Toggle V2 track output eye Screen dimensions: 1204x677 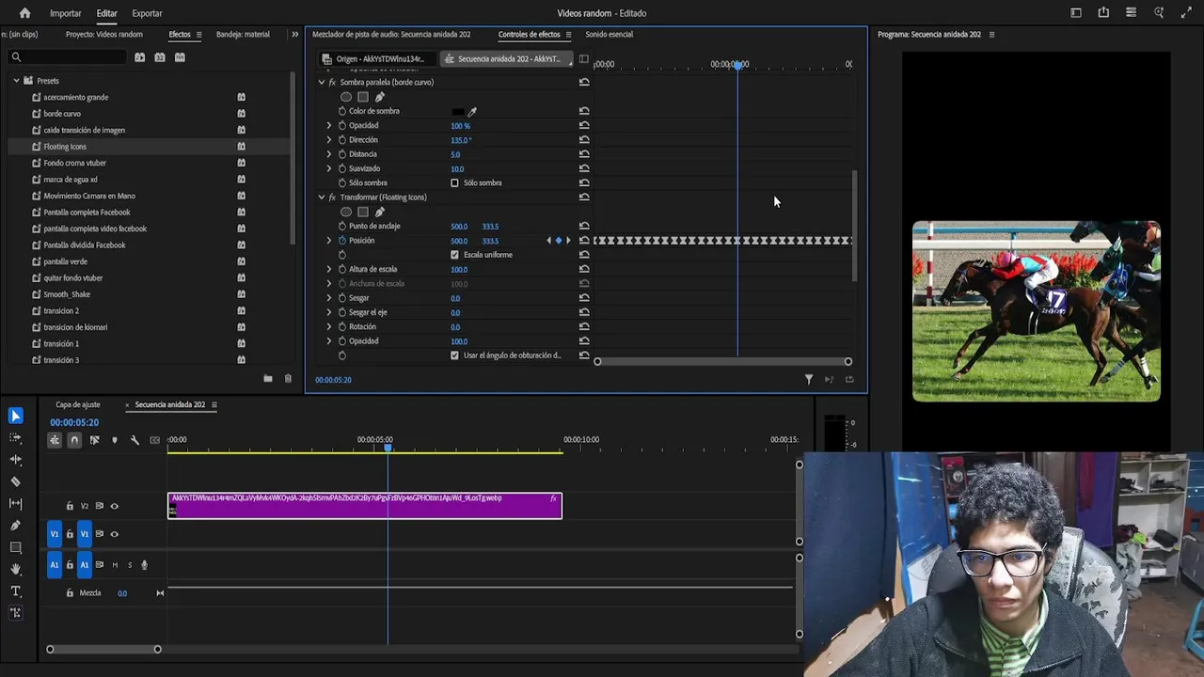point(115,506)
